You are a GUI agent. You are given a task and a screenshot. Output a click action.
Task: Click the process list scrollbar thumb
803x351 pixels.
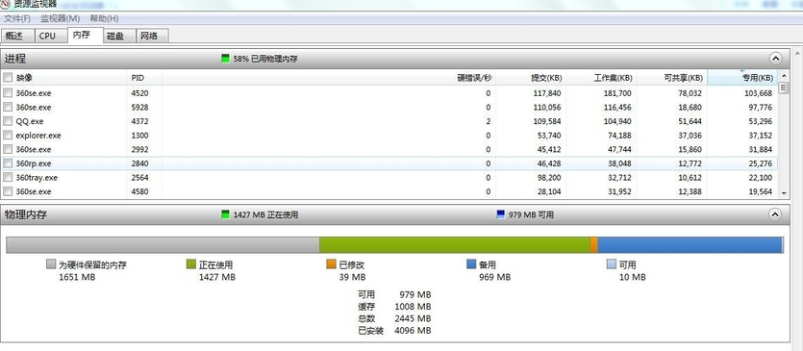click(783, 88)
